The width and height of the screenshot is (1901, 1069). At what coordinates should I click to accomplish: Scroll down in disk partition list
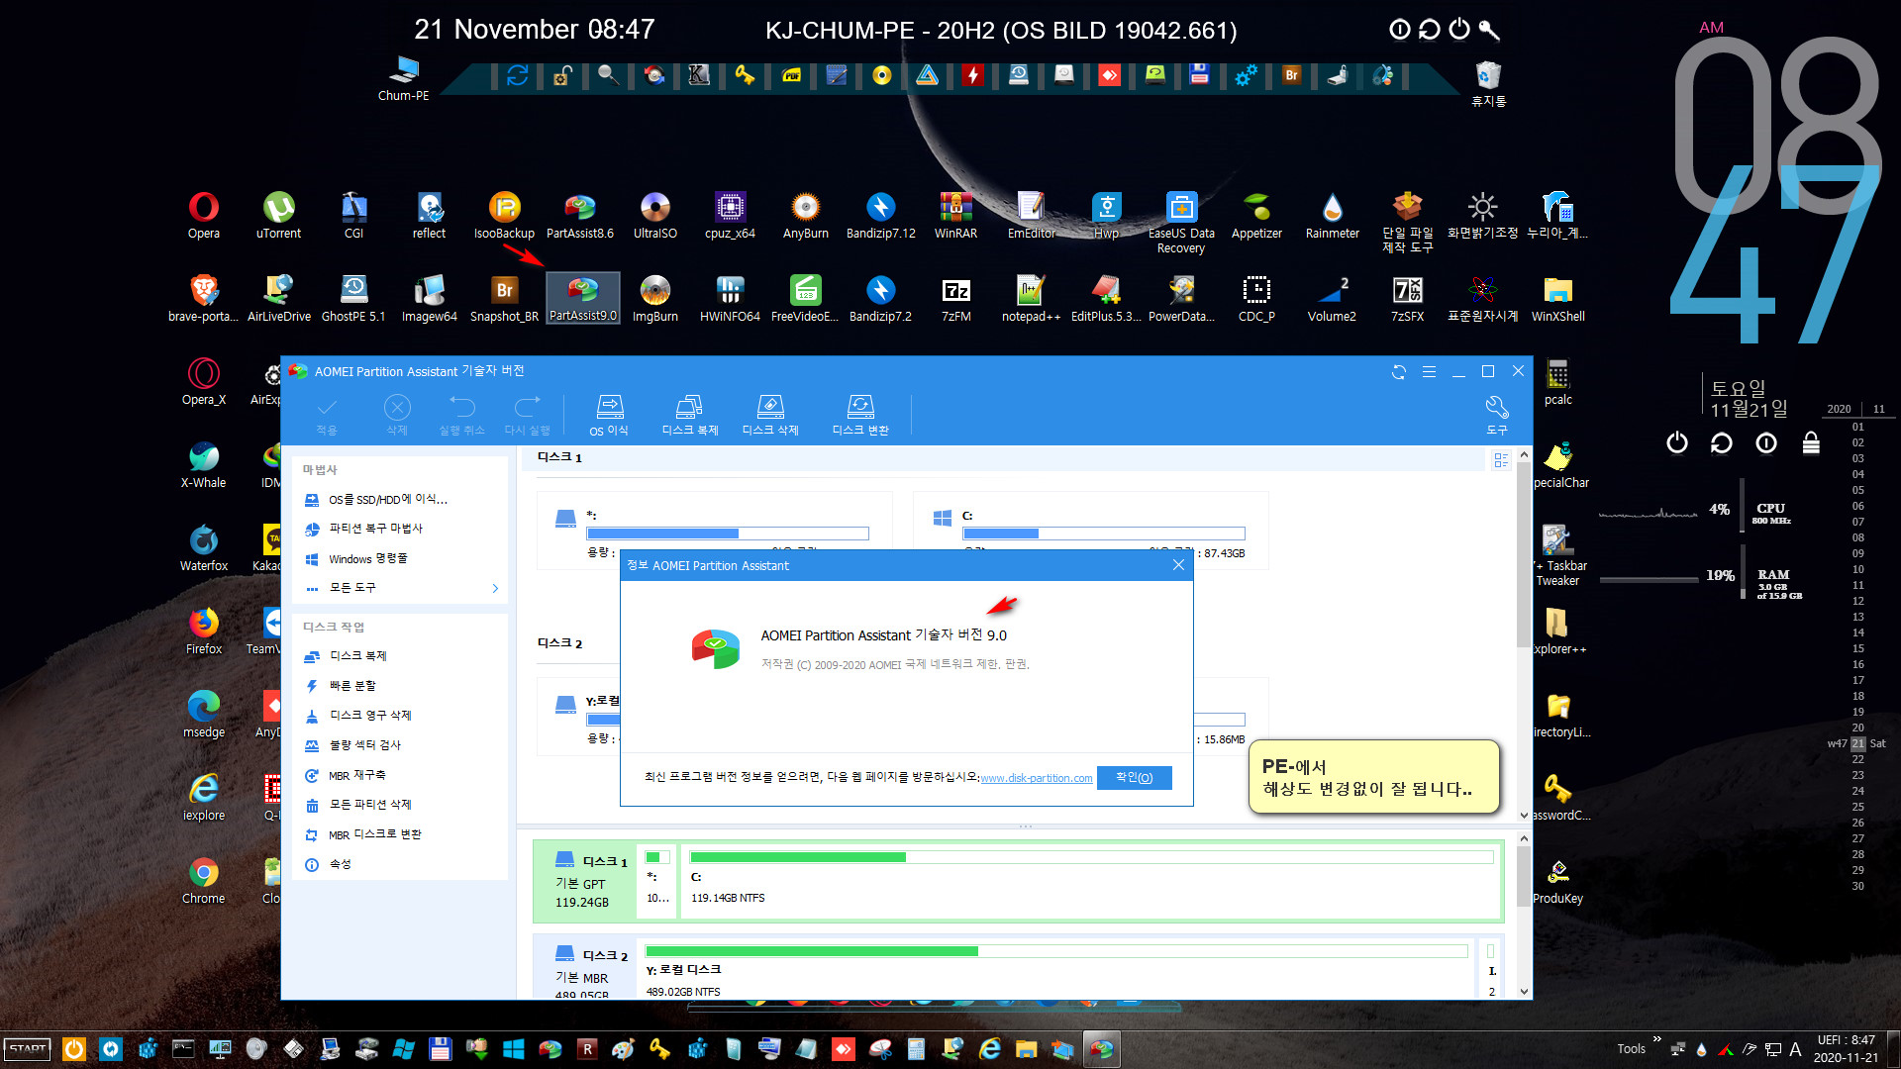(1517, 995)
